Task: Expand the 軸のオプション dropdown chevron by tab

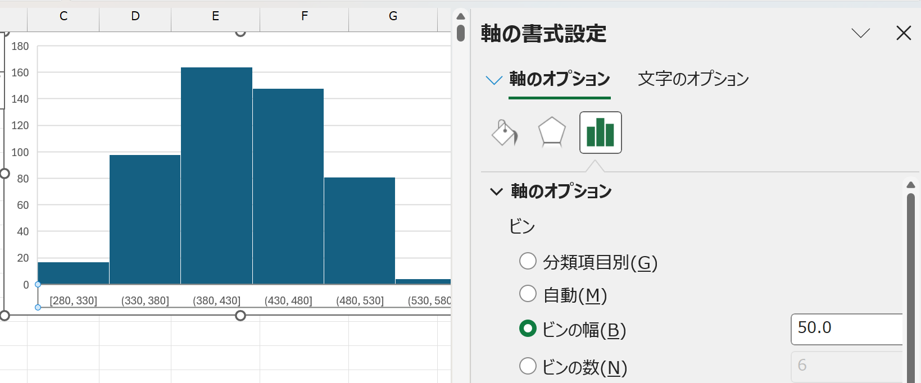Action: click(493, 80)
